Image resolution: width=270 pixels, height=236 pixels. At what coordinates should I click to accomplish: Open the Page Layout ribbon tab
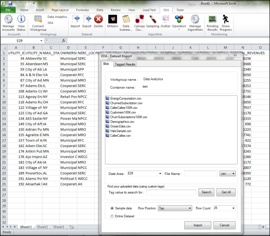pos(60,10)
